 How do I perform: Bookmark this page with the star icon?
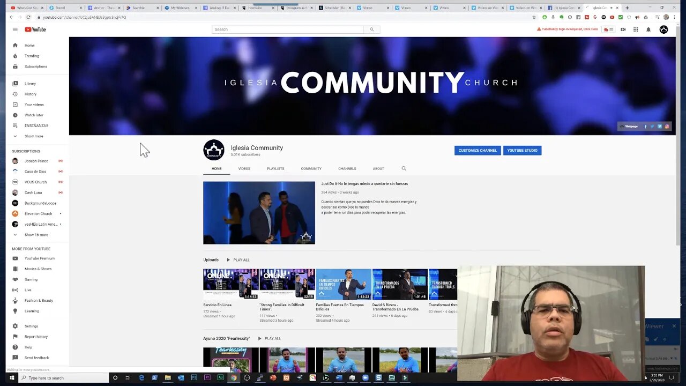pyautogui.click(x=534, y=17)
